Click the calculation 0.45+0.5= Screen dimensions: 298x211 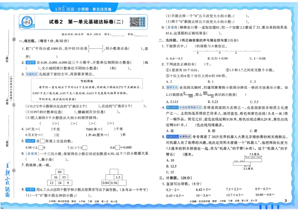coord(175,195)
